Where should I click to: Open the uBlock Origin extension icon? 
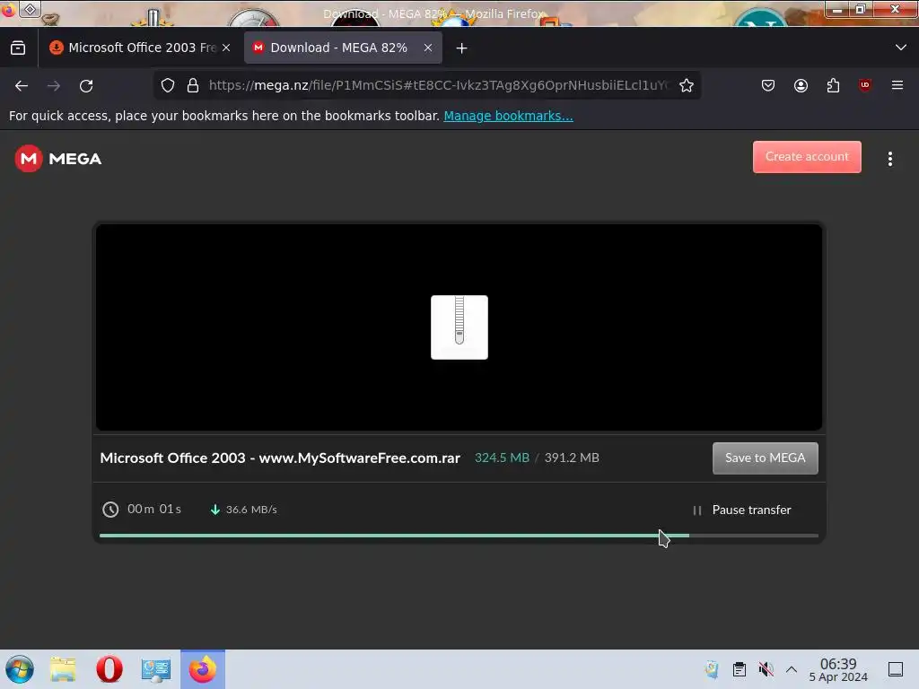coord(865,85)
